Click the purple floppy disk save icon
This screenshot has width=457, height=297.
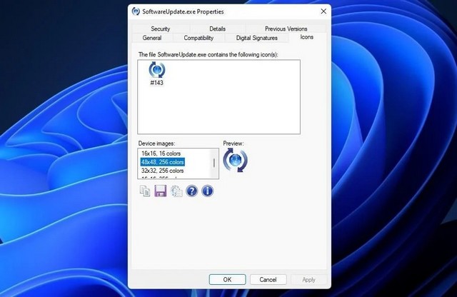pyautogui.click(x=161, y=191)
